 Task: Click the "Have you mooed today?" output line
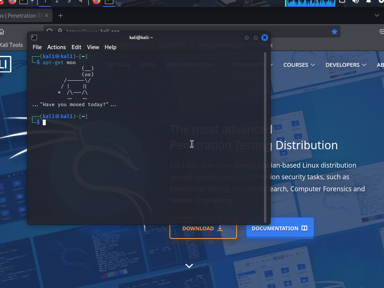click(74, 105)
